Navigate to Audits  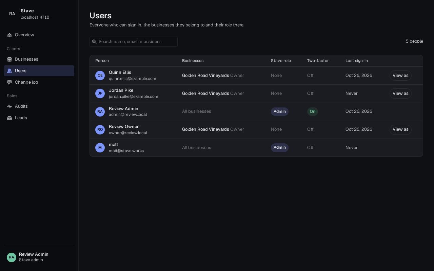click(x=39, y=106)
